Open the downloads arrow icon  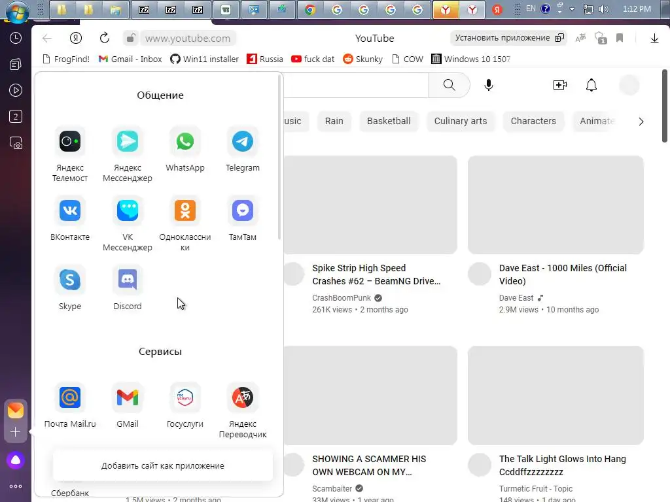(x=654, y=39)
